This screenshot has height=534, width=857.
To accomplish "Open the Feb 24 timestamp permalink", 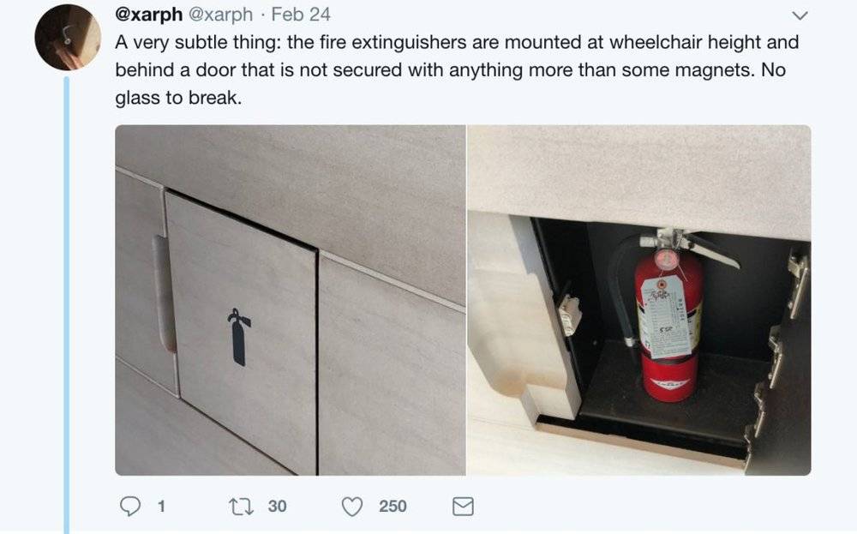I will [x=301, y=15].
